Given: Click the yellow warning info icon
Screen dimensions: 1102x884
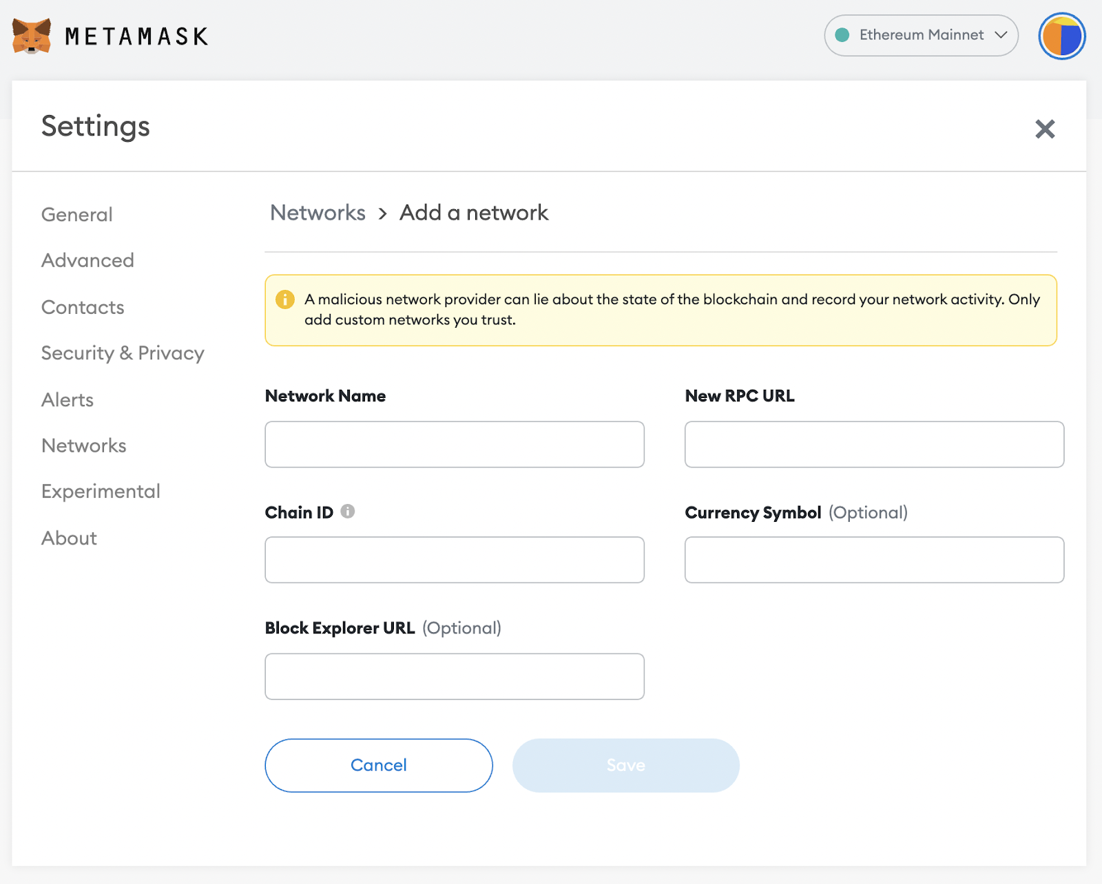Looking at the screenshot, I should (284, 299).
